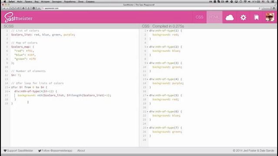Screen dimensions: 278x156
Task: Click the user avatar in the header
Action: (x=270, y=17)
